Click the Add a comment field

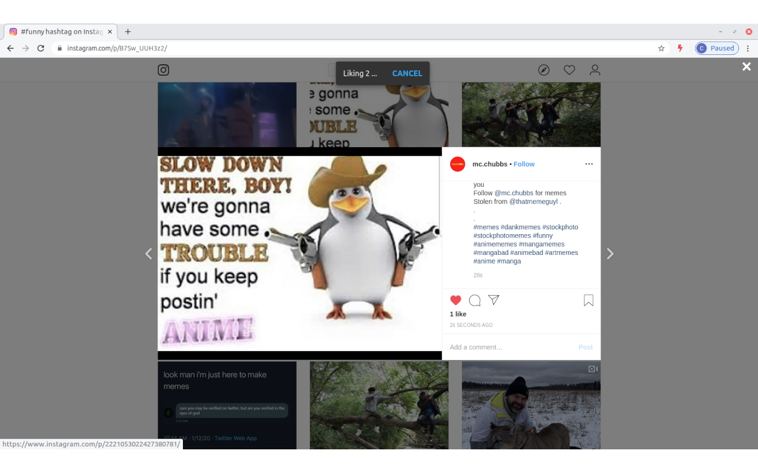[509, 347]
